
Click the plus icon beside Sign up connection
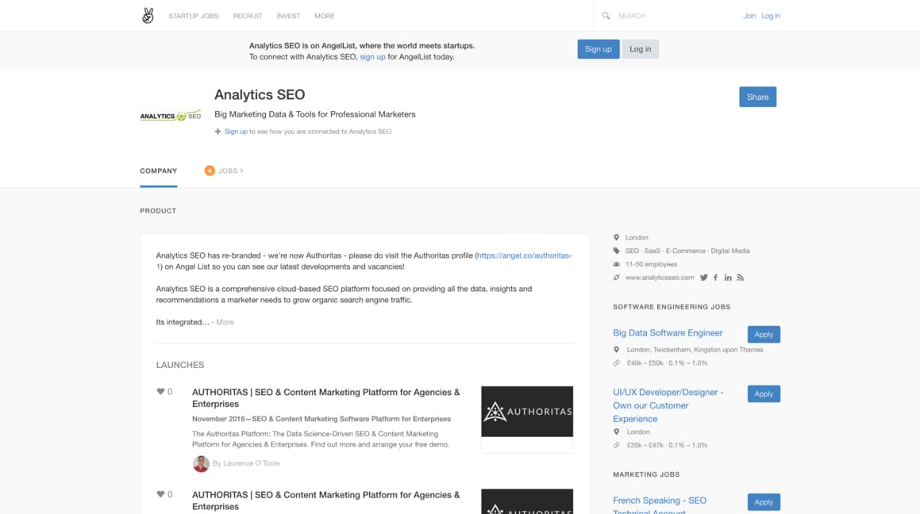click(x=217, y=132)
